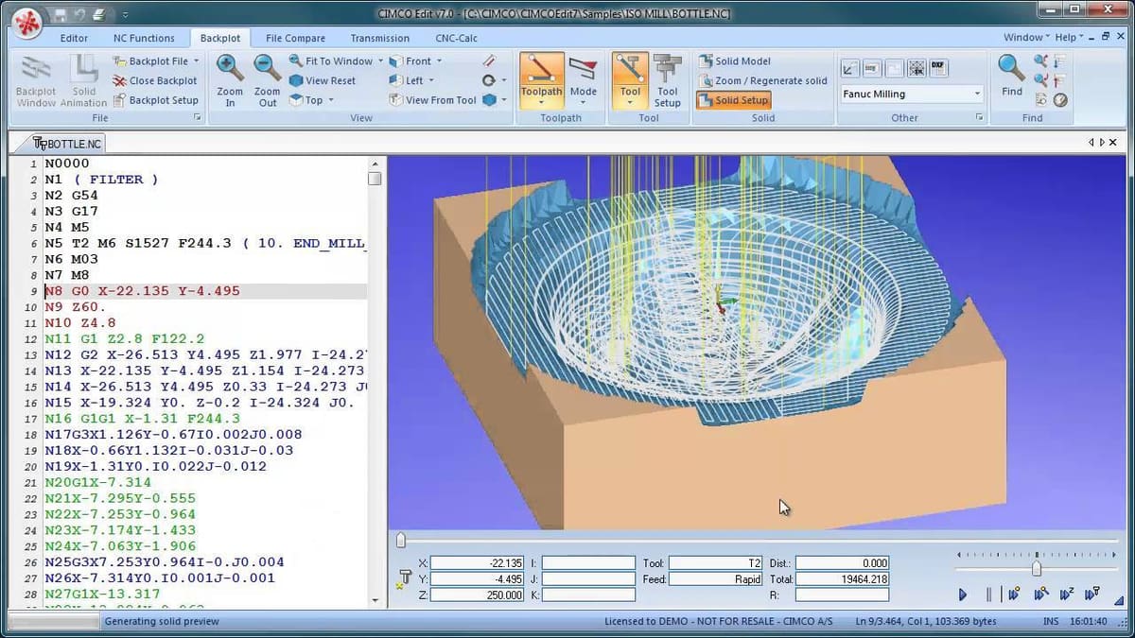The height and width of the screenshot is (638, 1135).
Task: Click the Play simulation button
Action: (x=963, y=595)
